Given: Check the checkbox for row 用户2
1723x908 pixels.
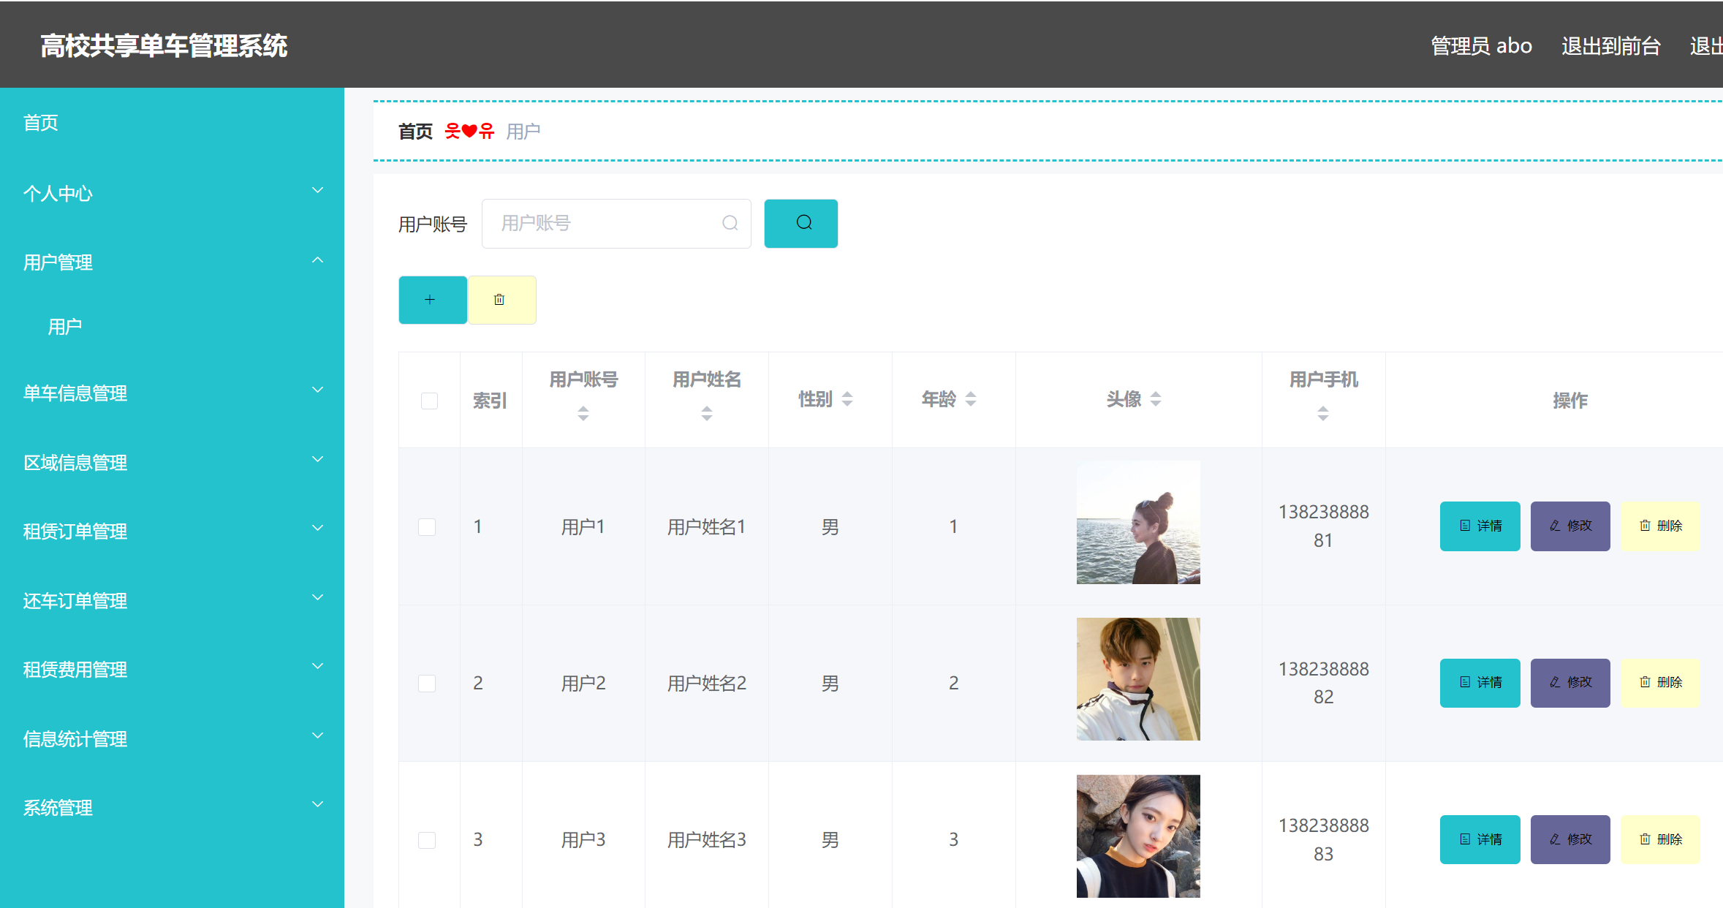Looking at the screenshot, I should click(x=427, y=683).
